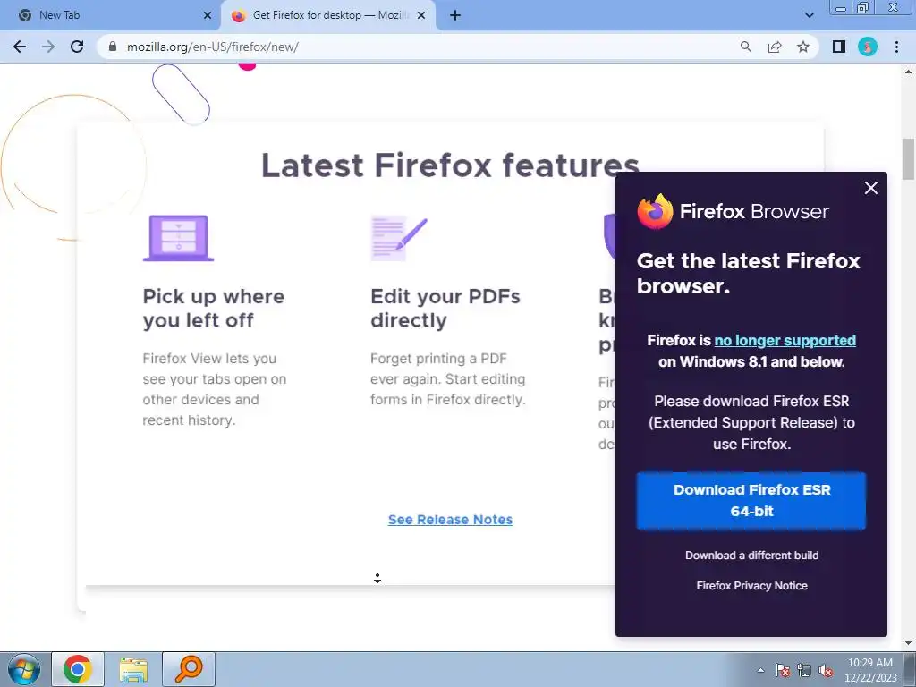This screenshot has height=687, width=916.
Task: Restore down the Chrome window
Action: (863, 7)
